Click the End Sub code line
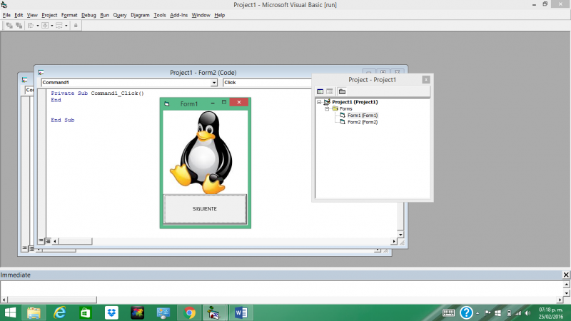 click(x=63, y=120)
